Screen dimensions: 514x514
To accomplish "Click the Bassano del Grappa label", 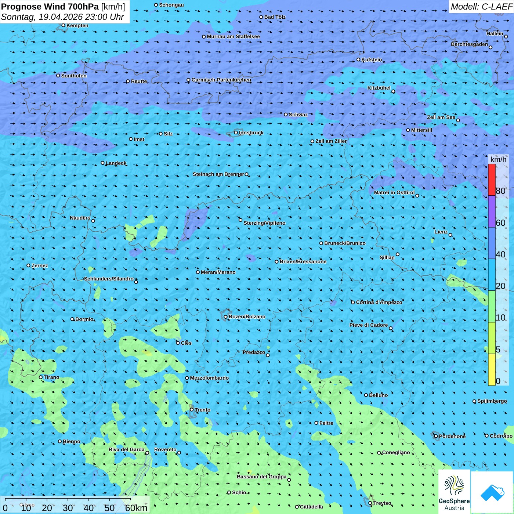I will click(x=262, y=477).
